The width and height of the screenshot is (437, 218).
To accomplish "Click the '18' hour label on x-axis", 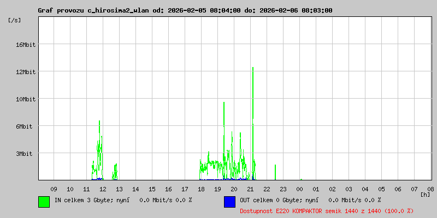I will coord(201,189).
